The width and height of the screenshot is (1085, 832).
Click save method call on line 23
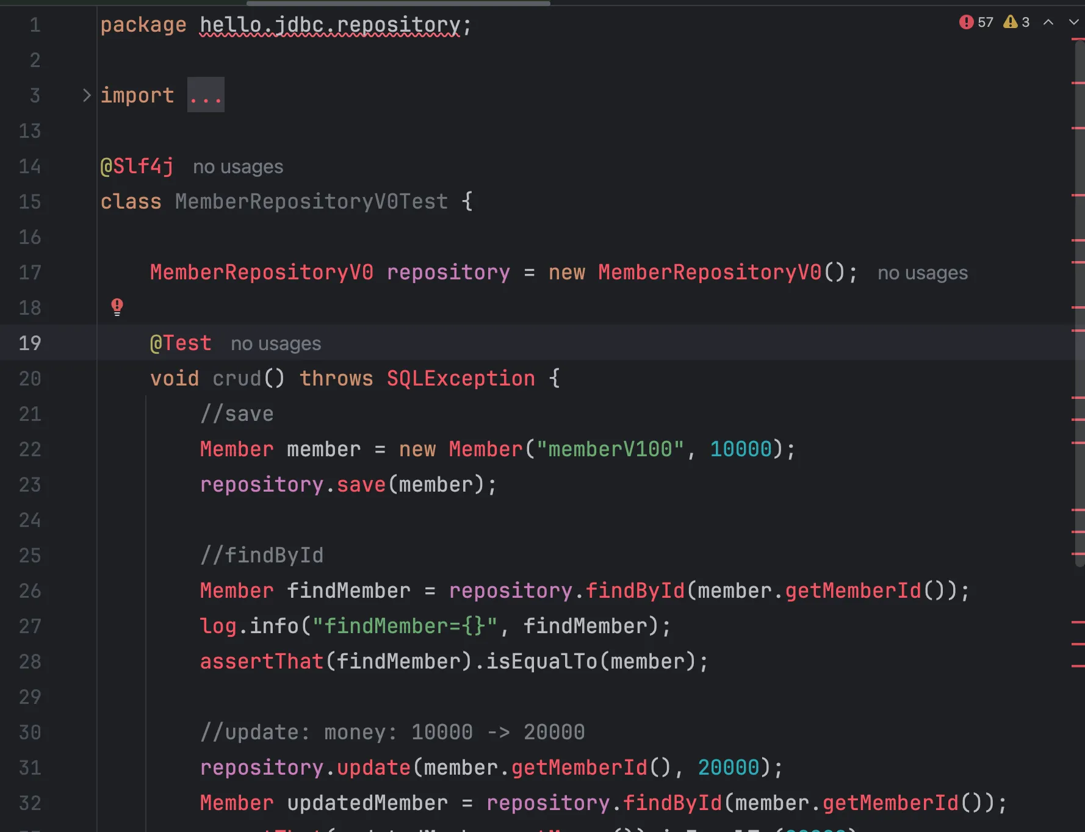361,484
